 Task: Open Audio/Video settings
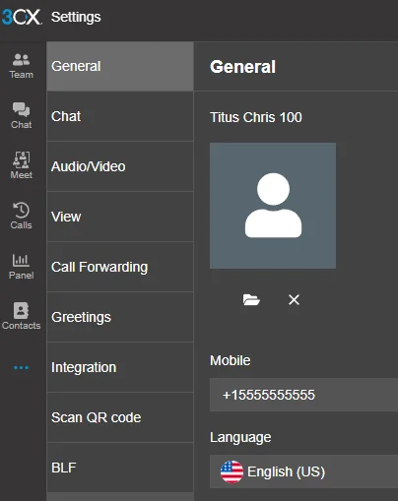pos(120,166)
